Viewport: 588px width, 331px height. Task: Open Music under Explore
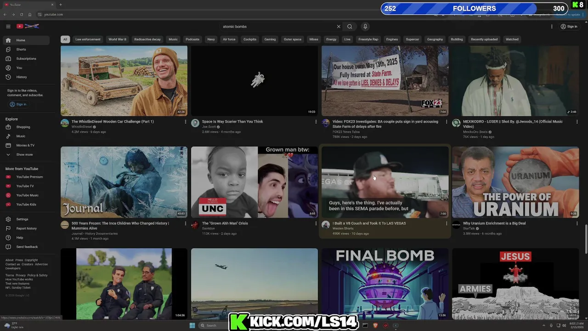[x=26, y=136]
